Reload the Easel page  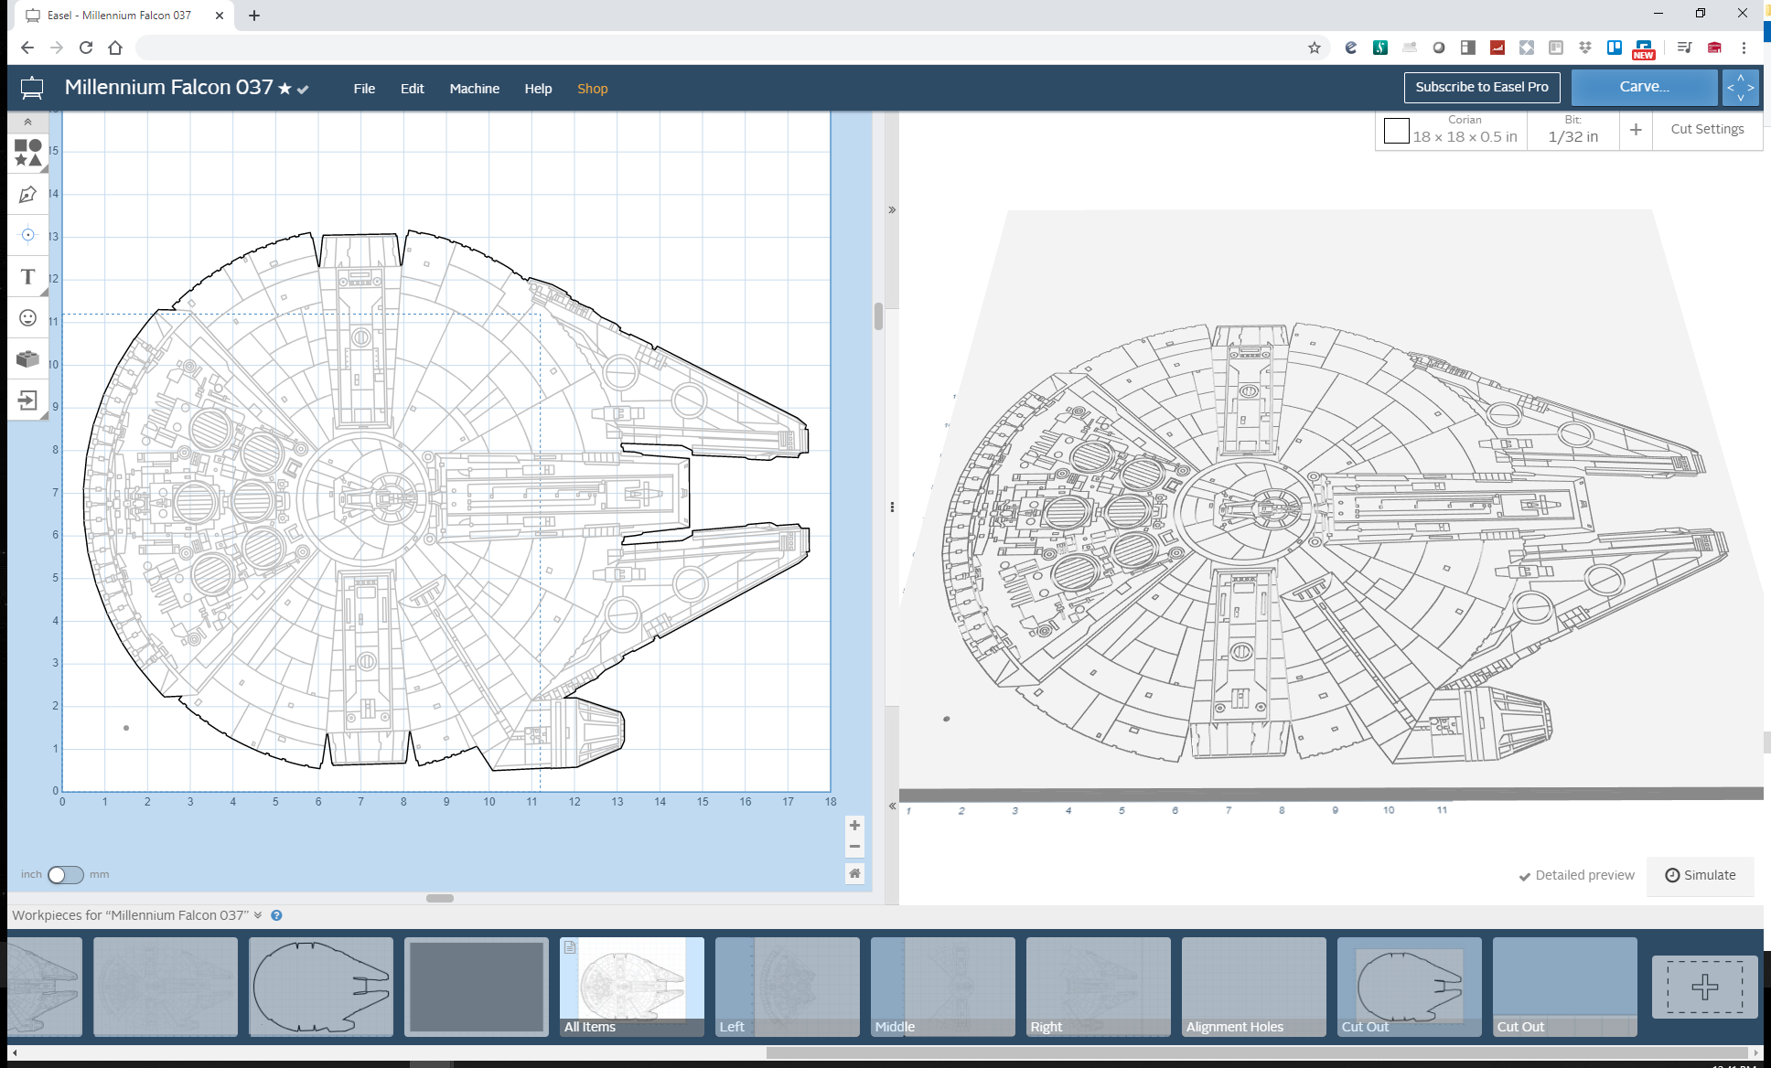86,48
